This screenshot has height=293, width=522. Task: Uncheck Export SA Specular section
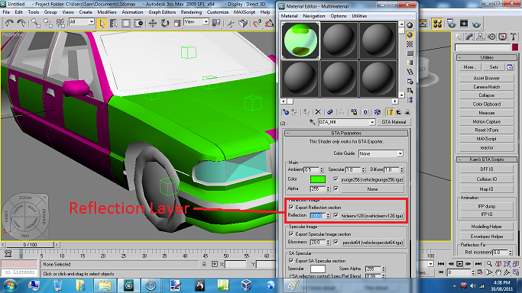click(x=291, y=261)
